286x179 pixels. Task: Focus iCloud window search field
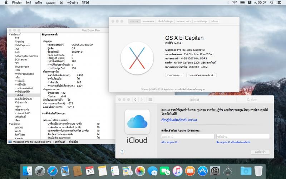tap(254, 100)
